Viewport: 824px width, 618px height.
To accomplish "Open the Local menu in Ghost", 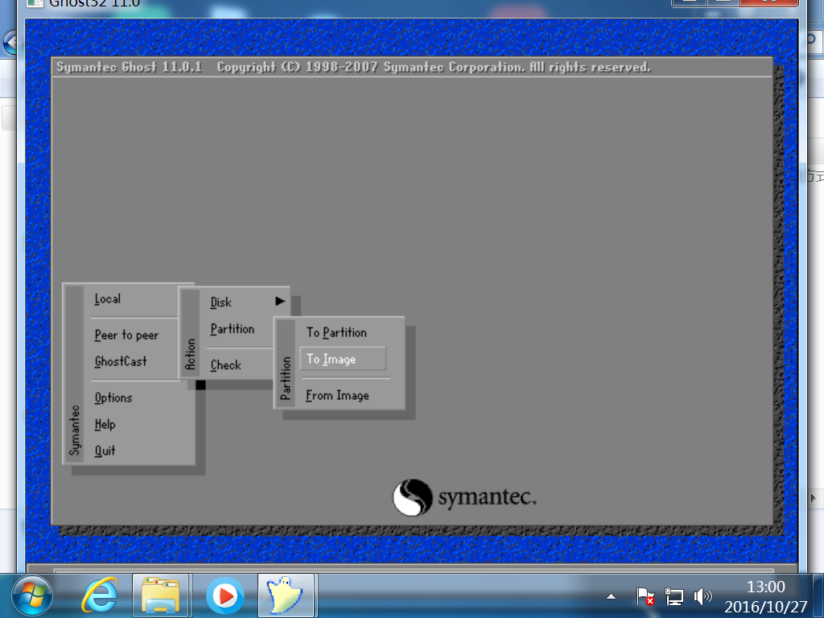I will tap(108, 299).
